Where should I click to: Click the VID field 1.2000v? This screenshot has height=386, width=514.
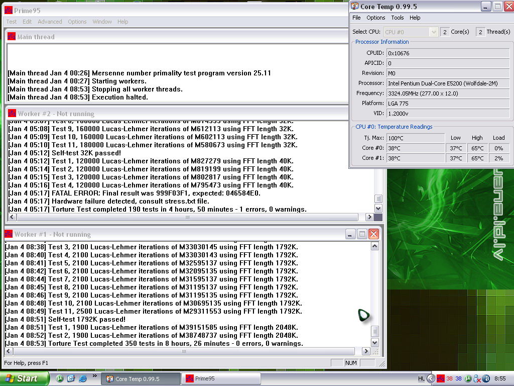(448, 114)
